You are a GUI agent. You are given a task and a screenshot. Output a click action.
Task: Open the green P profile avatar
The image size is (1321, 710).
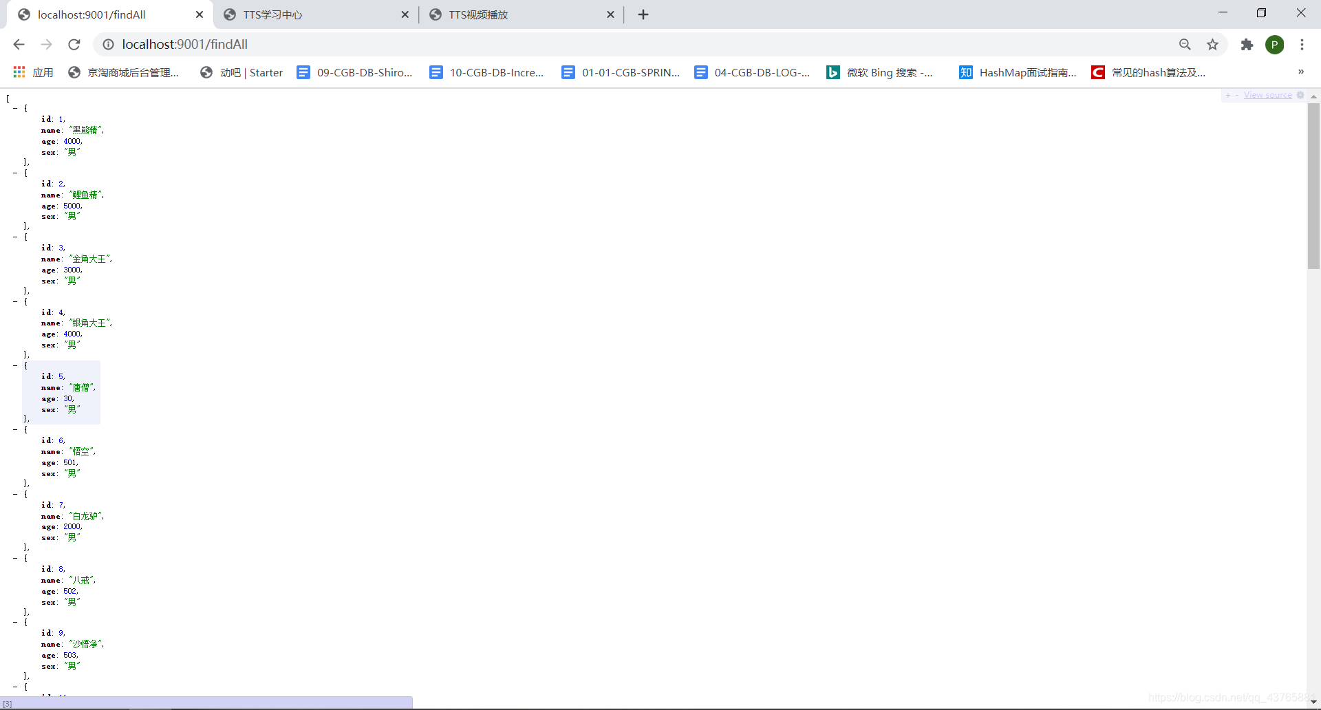pos(1275,45)
